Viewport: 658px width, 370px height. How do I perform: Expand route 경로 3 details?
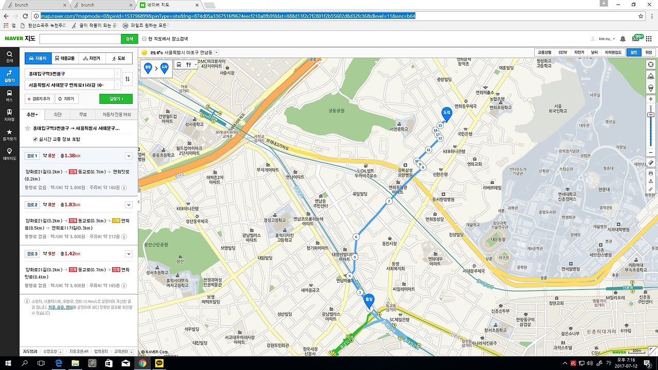[x=129, y=254]
